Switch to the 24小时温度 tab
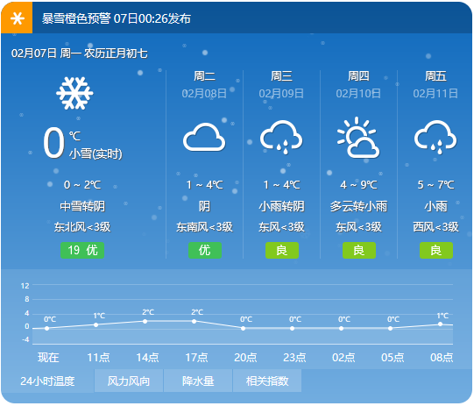The height and width of the screenshot is (406, 474). coord(47,381)
